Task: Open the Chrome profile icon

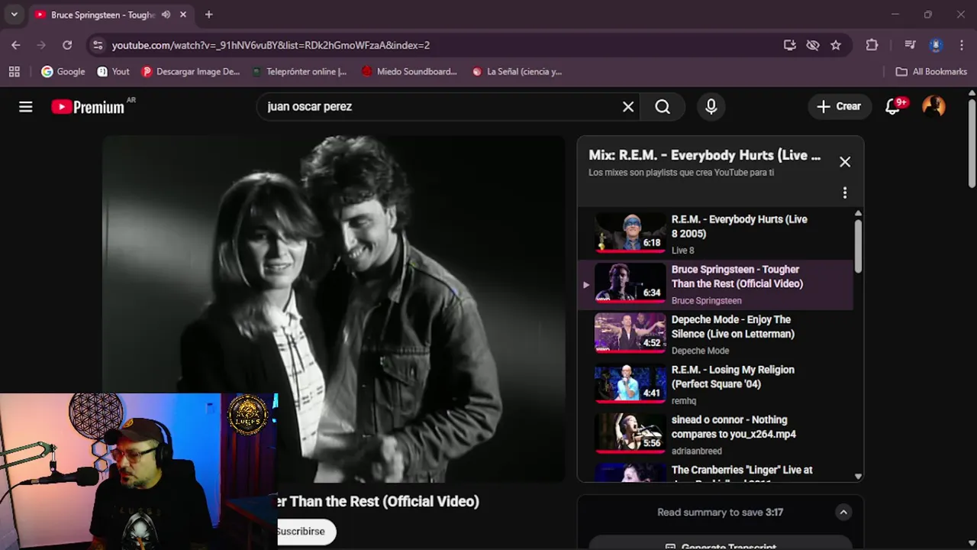Action: pyautogui.click(x=936, y=45)
